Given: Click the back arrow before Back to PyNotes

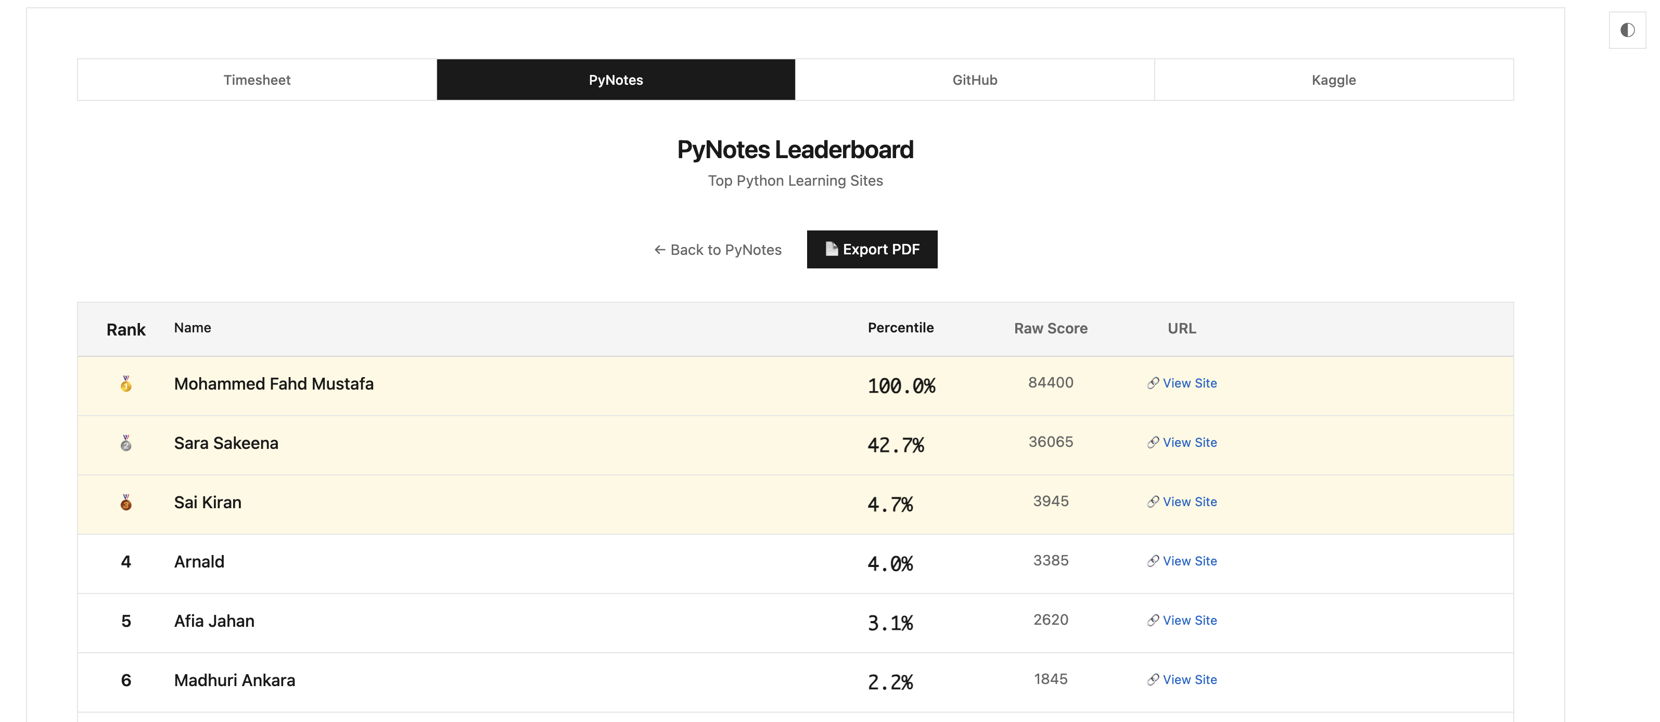Looking at the screenshot, I should click(660, 249).
